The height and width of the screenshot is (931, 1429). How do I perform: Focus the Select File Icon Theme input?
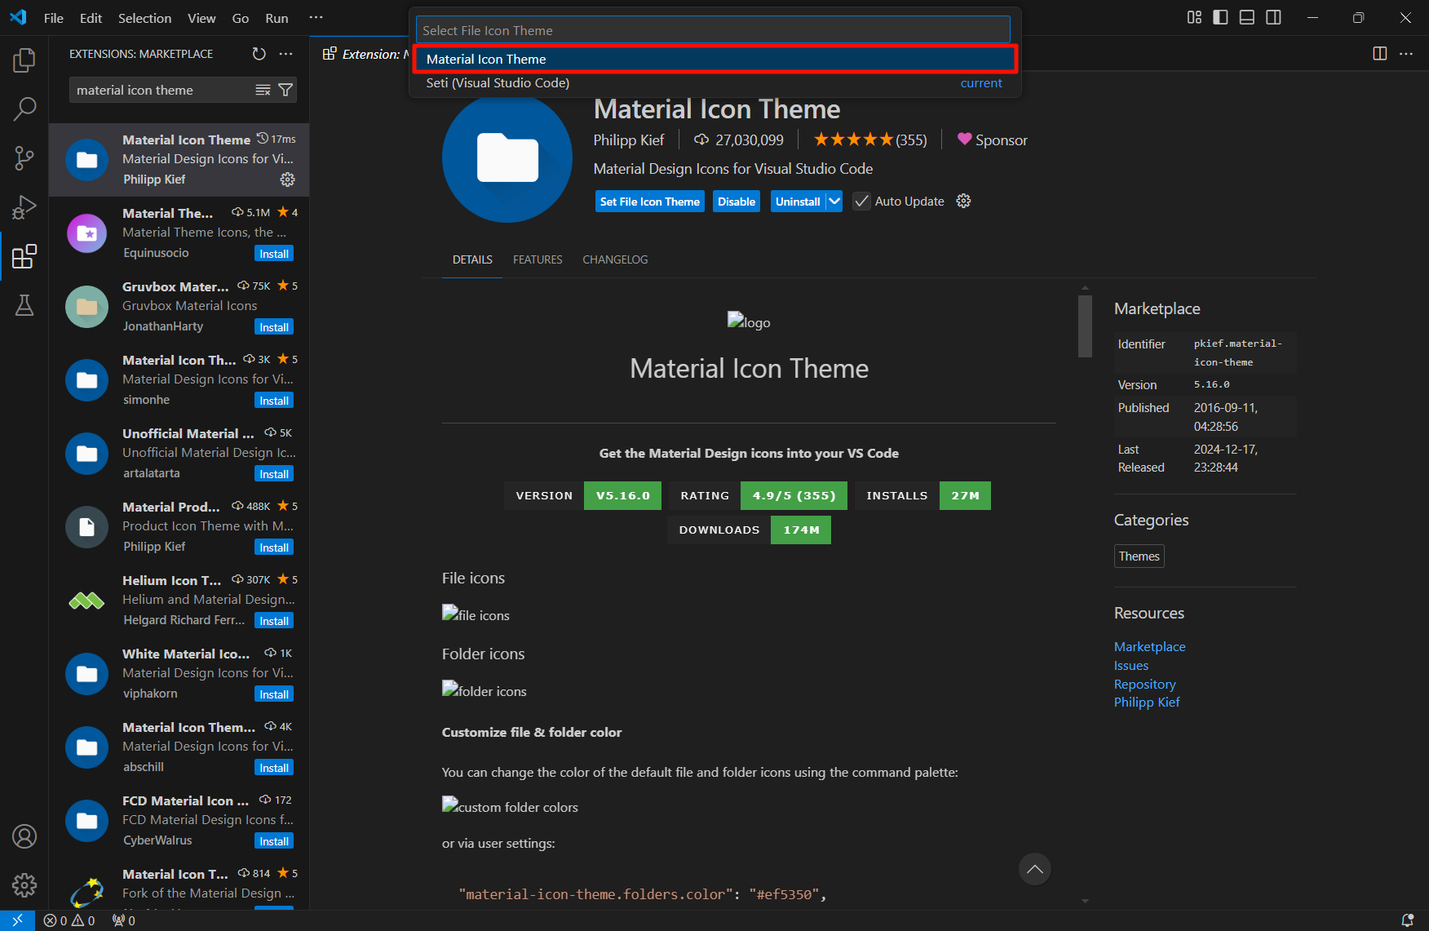(713, 30)
